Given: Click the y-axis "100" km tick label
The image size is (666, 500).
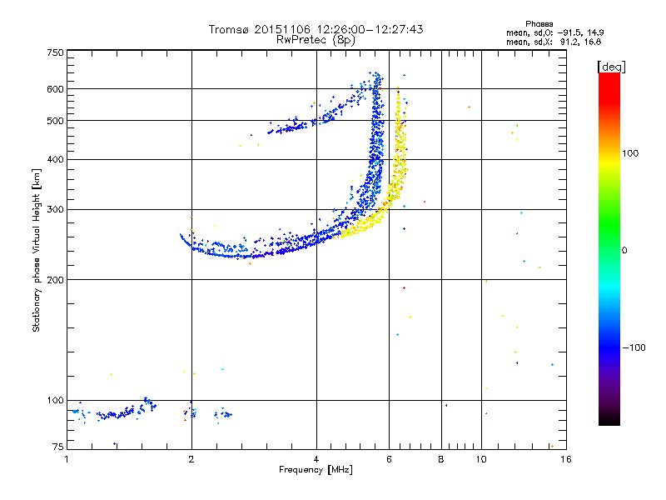Looking at the screenshot, I should (55, 400).
